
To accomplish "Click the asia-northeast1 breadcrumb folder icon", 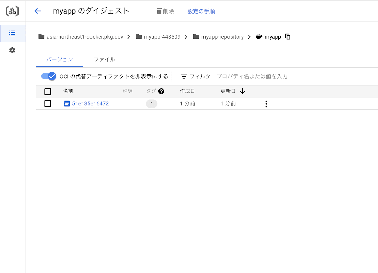I will [42, 36].
